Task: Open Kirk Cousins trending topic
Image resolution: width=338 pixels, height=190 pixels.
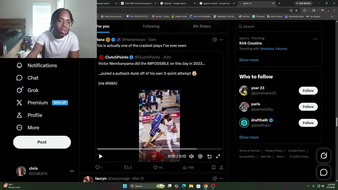Action: pyautogui.click(x=251, y=43)
